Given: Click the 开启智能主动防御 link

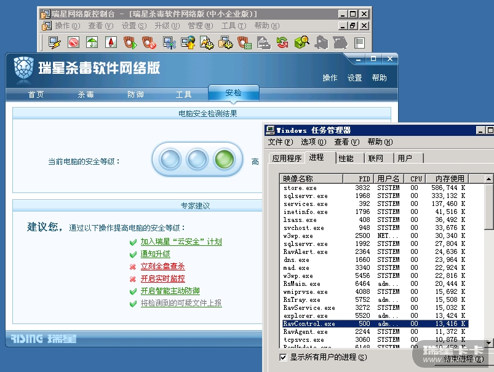Looking at the screenshot, I should (x=170, y=291).
